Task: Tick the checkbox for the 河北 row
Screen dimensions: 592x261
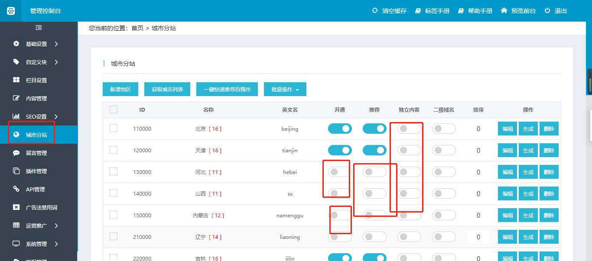Action: pos(114,171)
